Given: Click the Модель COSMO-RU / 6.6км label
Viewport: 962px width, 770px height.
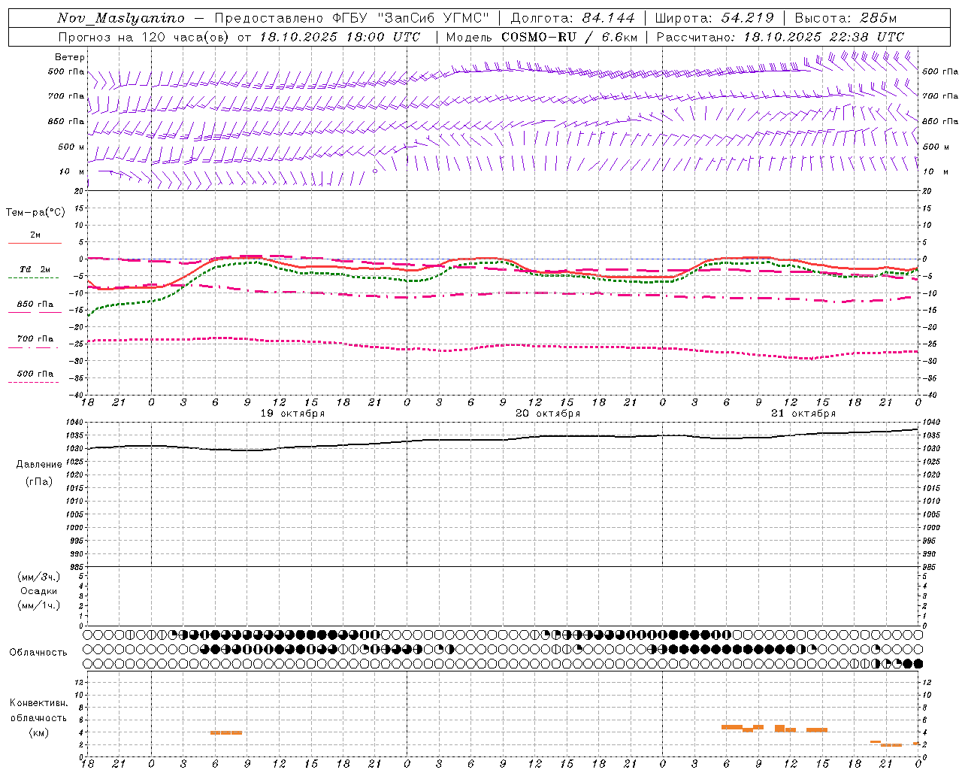Looking at the screenshot, I should pyautogui.click(x=541, y=37).
